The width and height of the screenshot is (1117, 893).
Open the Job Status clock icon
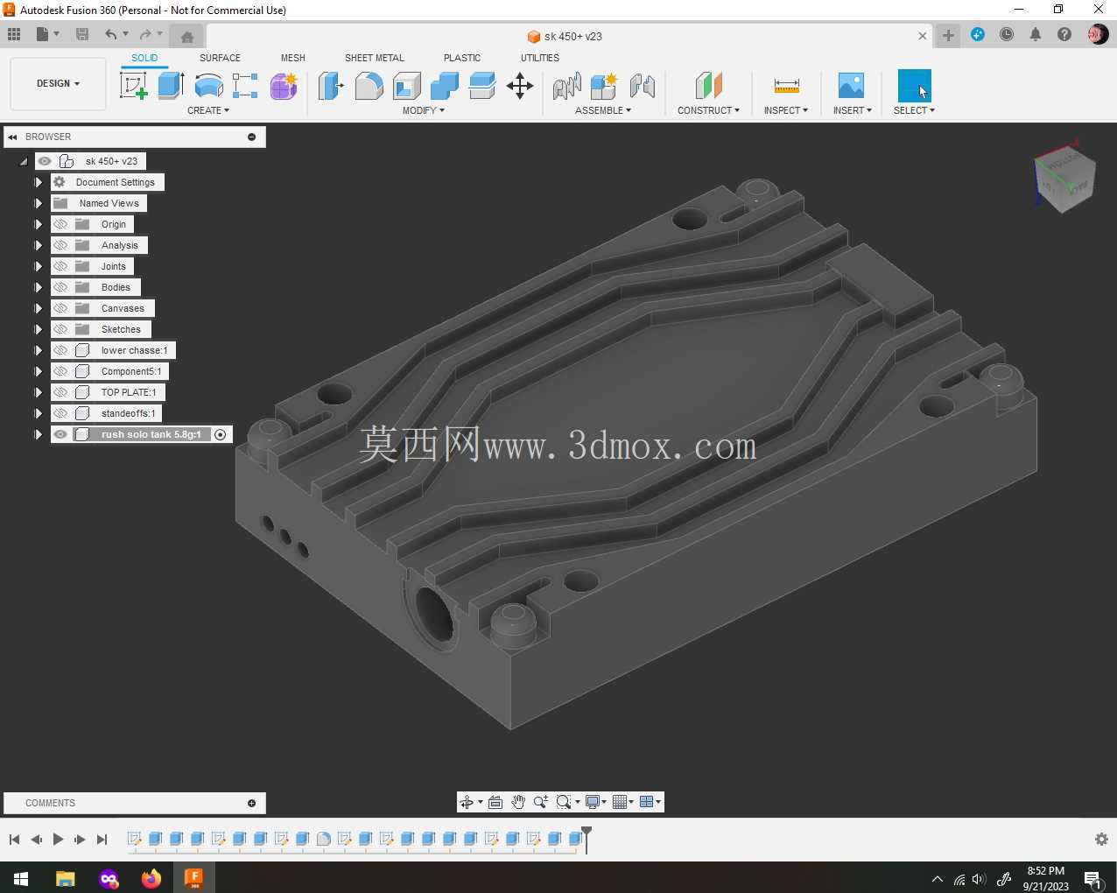point(1007,34)
